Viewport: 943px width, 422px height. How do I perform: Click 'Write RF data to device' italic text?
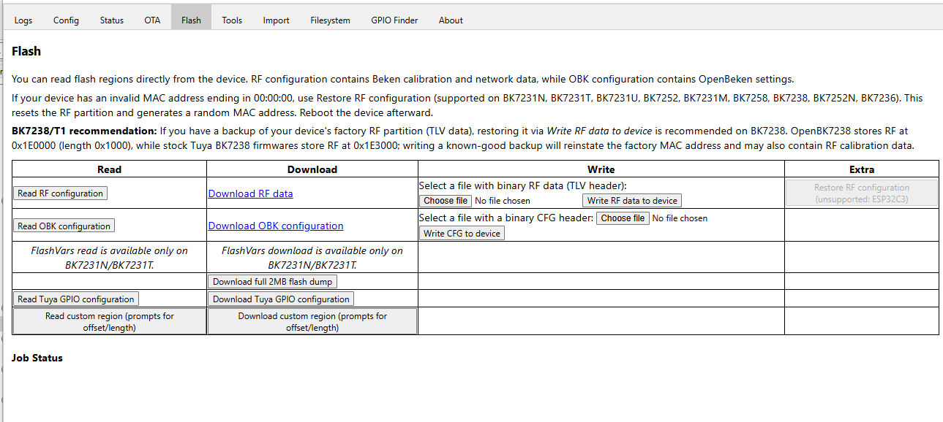[x=599, y=131]
